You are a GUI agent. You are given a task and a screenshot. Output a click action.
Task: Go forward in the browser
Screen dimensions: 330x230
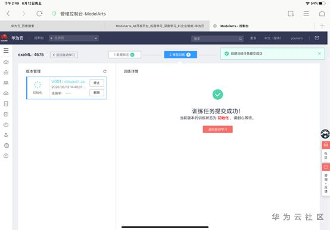coord(24,14)
